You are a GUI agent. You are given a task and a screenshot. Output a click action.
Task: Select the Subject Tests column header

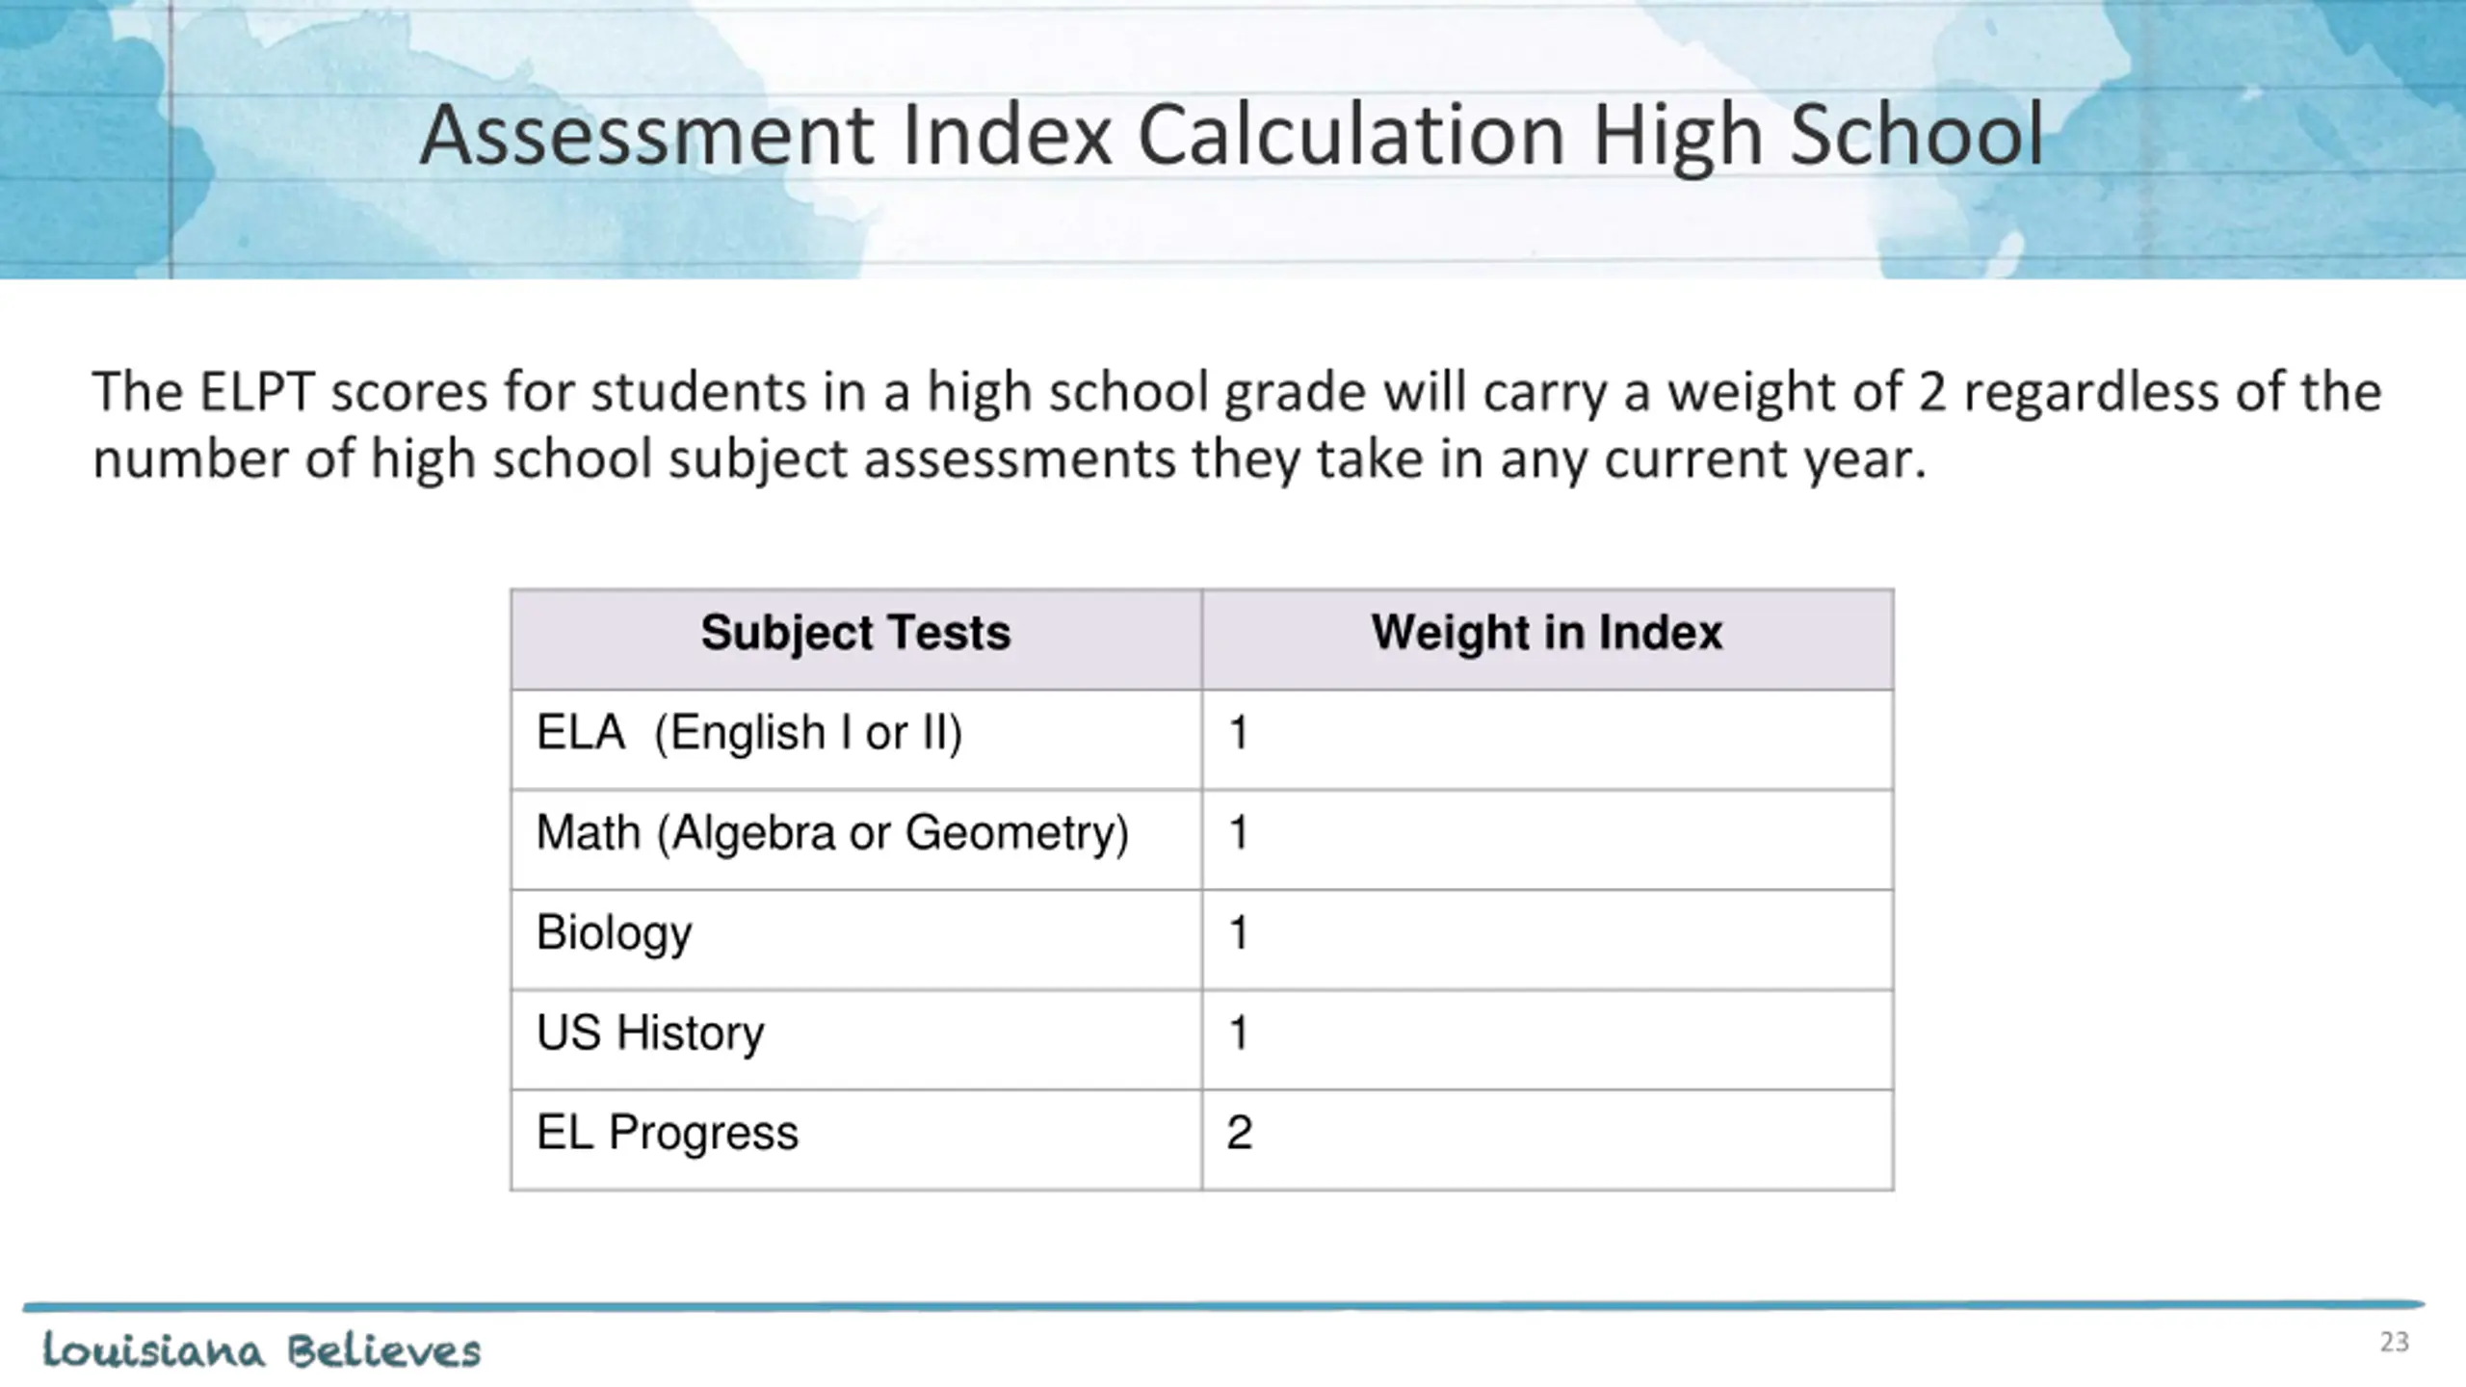(856, 640)
